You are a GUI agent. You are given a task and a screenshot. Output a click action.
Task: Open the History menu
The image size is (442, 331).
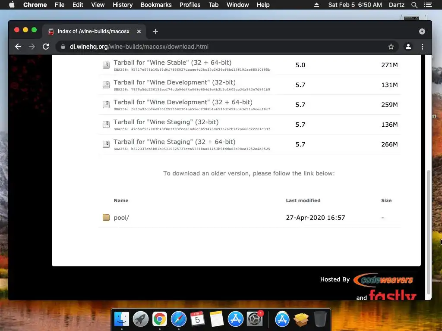click(123, 5)
